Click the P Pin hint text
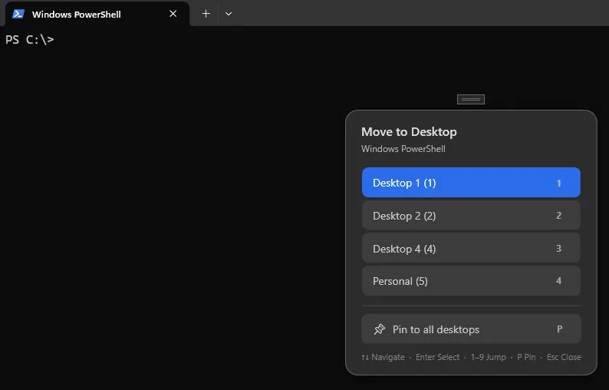 [526, 357]
